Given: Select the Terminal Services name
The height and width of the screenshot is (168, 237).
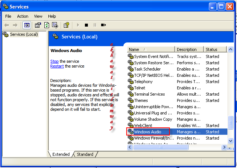Looking at the screenshot, I should (x=150, y=94).
